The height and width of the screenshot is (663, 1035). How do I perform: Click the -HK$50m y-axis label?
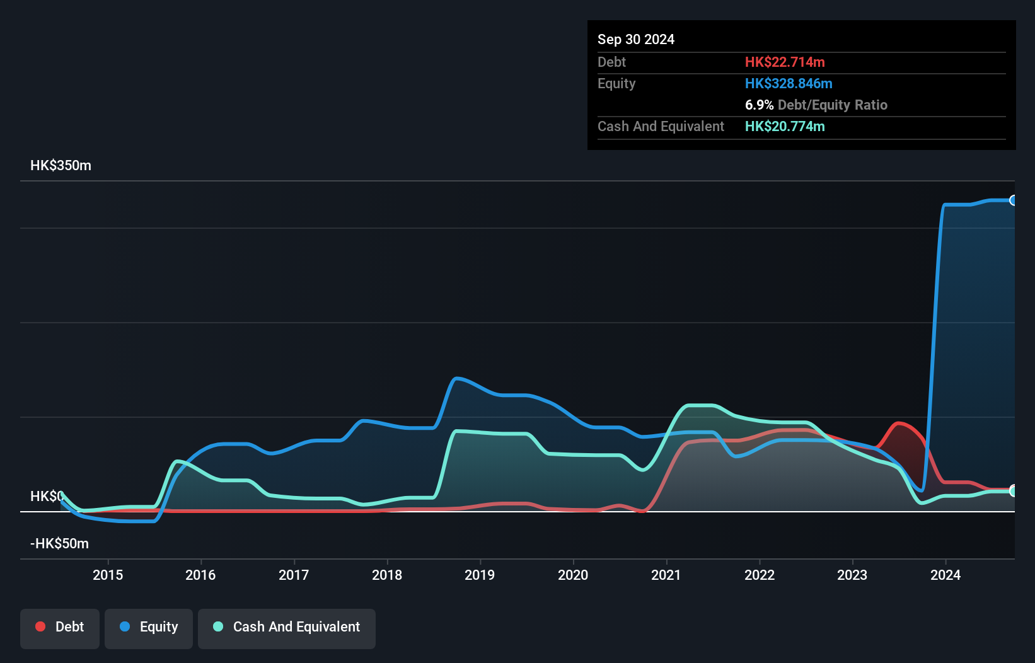(x=59, y=544)
